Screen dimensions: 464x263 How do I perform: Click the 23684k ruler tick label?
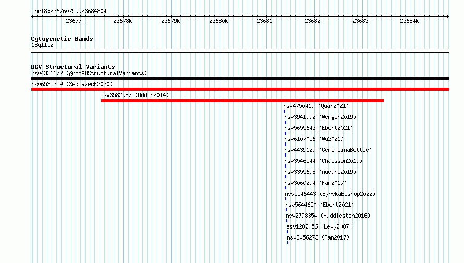(410, 21)
